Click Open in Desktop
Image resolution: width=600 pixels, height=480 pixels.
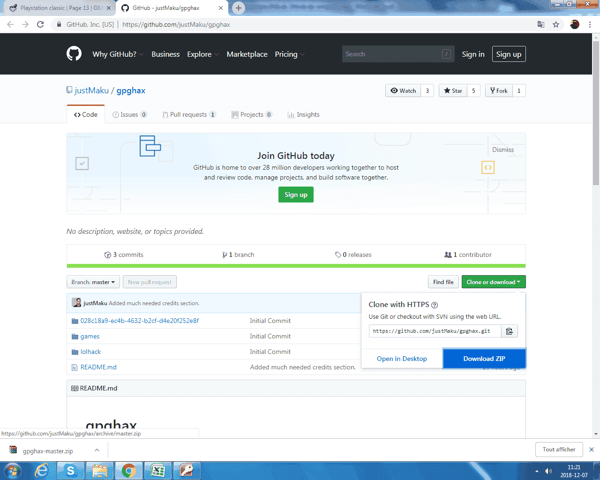[402, 359]
